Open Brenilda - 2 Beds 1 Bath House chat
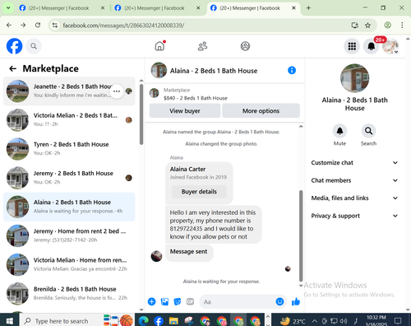Image resolution: width=411 pixels, height=326 pixels. point(69,293)
